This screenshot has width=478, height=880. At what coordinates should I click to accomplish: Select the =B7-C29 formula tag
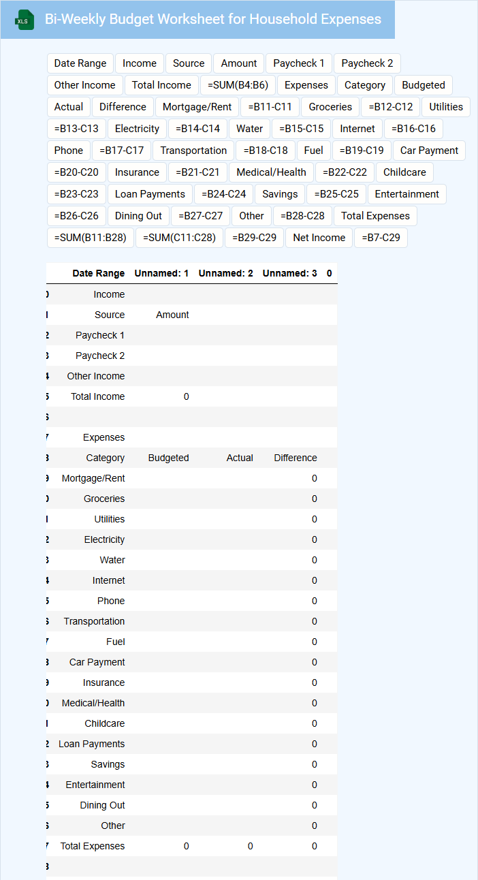click(381, 238)
